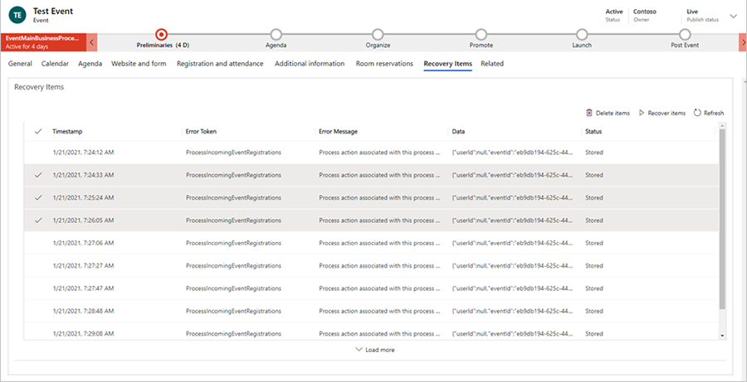747x382 pixels.
Task: Select the Post Event stage circle
Action: (684, 34)
